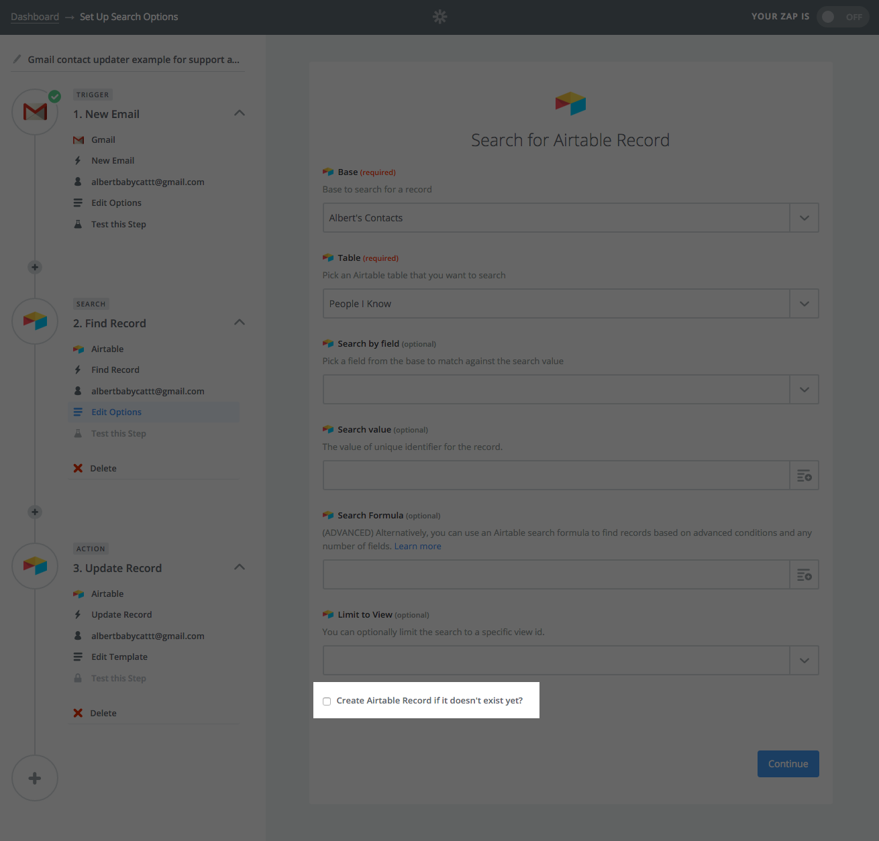Click the Airtable logo above the form title

(x=570, y=103)
